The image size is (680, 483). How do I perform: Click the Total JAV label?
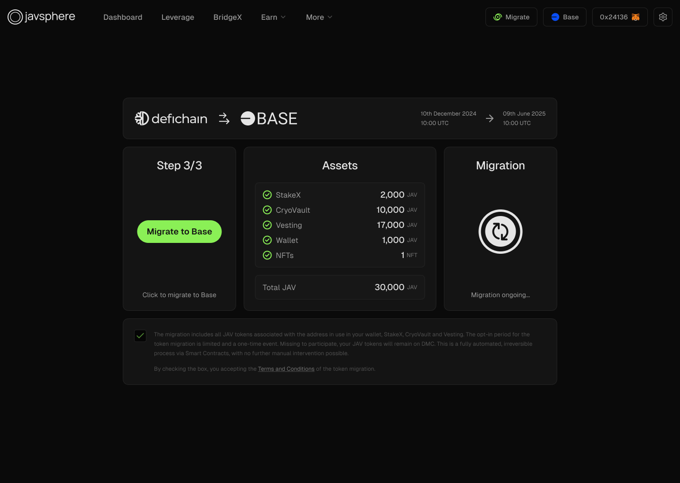point(279,287)
